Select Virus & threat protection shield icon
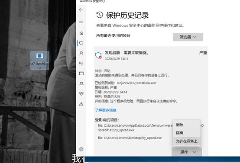This screenshot has width=240, height=163. (x=81, y=43)
